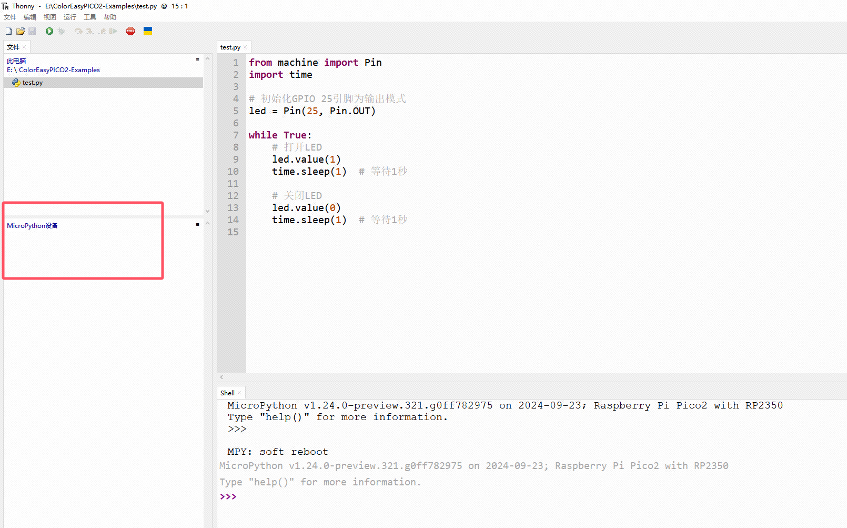Open the 编辑 (Edit) menu
The width and height of the screenshot is (847, 528).
pyautogui.click(x=30, y=17)
